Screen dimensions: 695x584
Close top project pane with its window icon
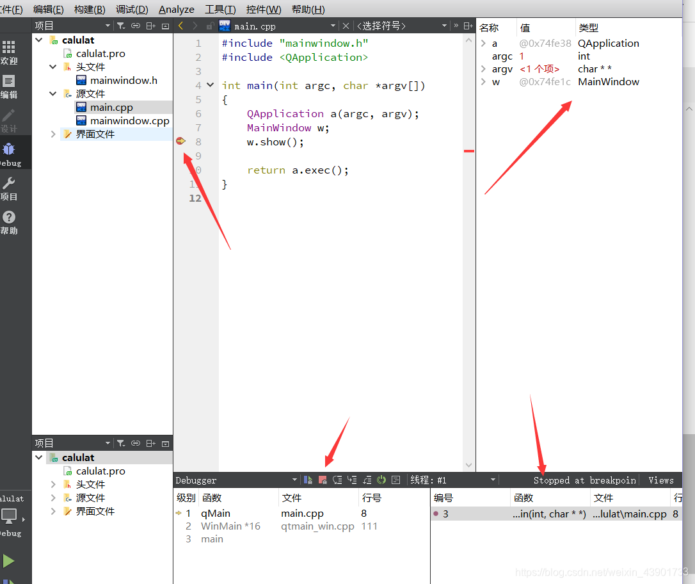[165, 26]
